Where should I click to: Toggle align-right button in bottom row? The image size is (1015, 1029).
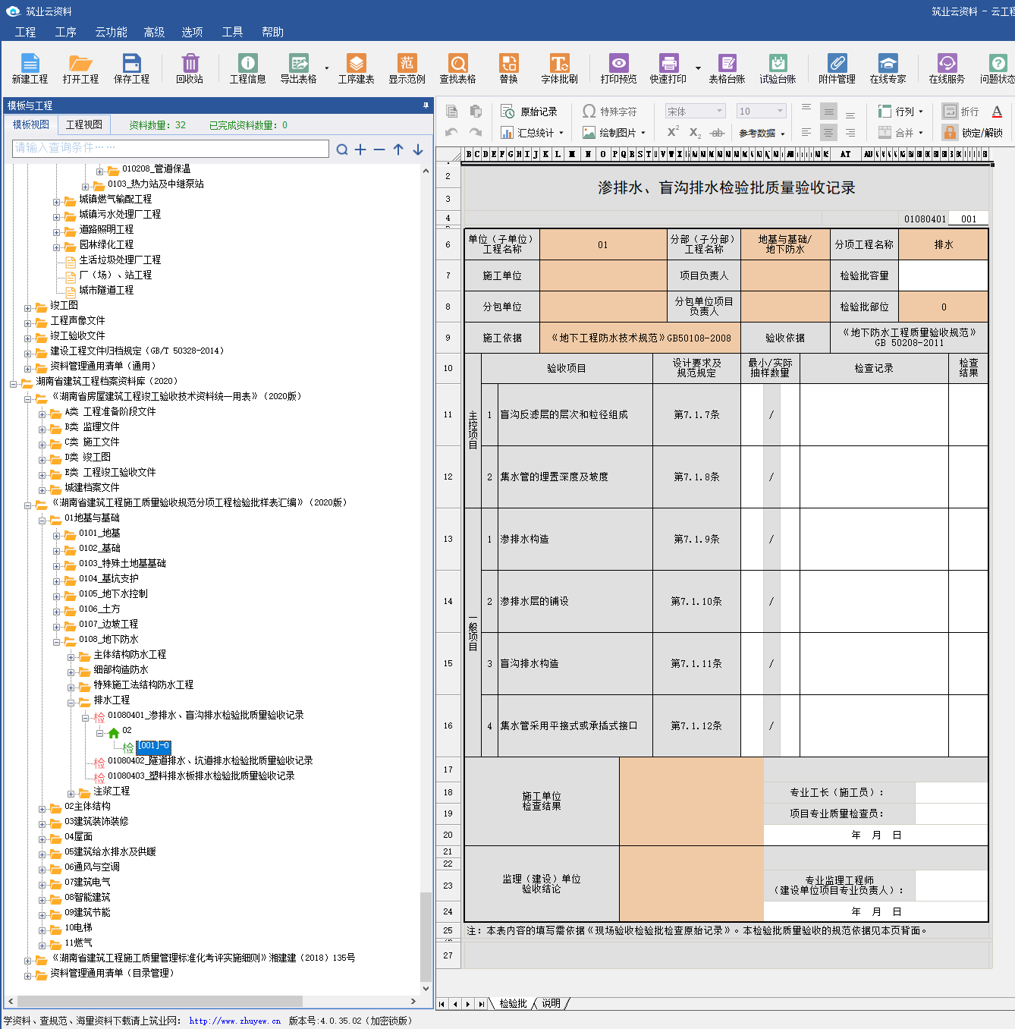[x=850, y=132]
